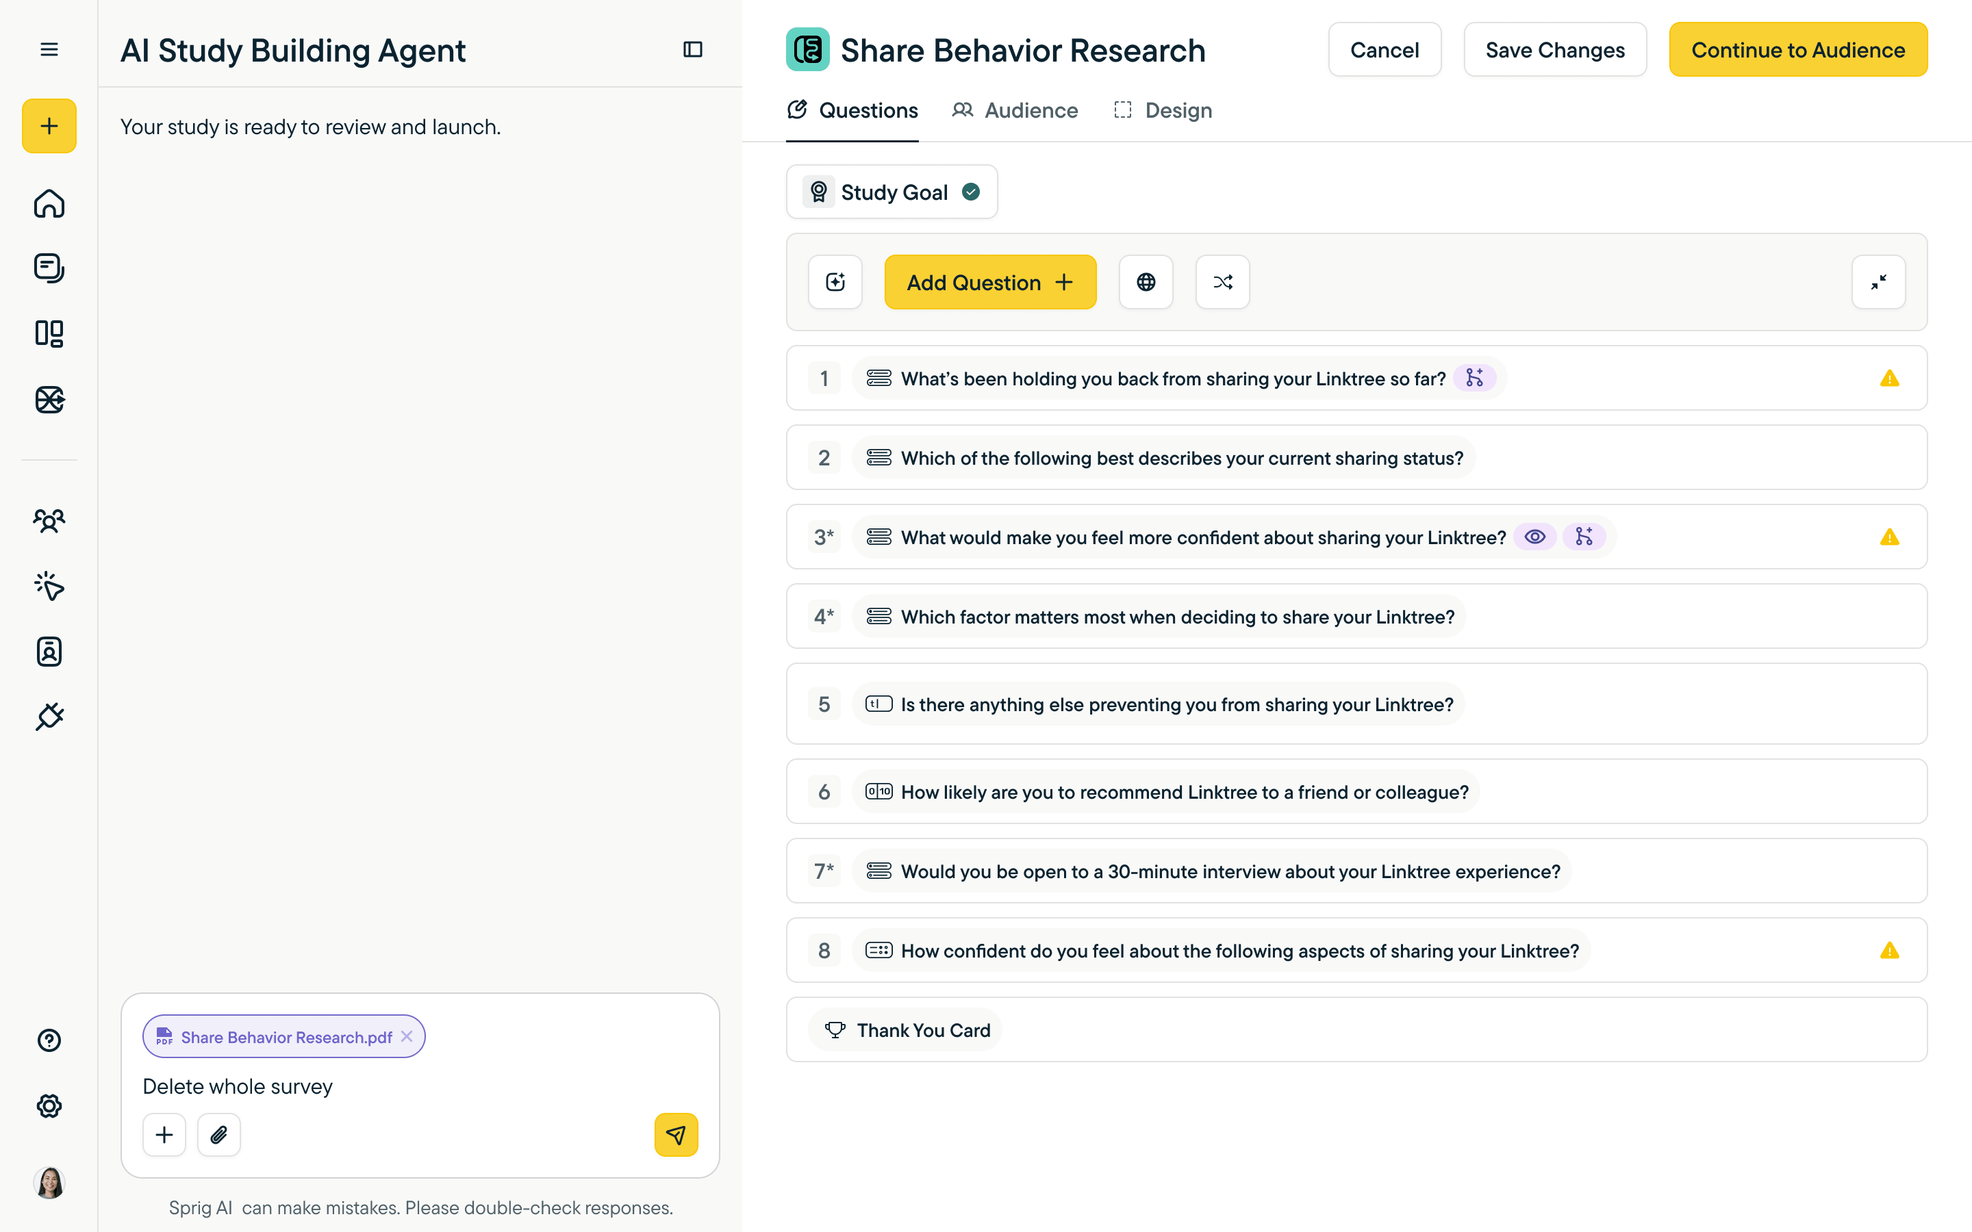Open the globe language settings button
Screen dimensions: 1972x1232
coord(1146,282)
